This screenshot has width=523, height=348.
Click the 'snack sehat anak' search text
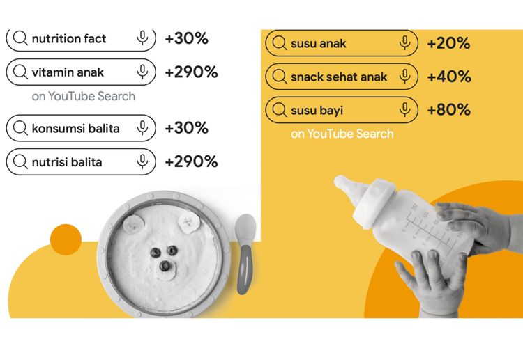(x=338, y=77)
